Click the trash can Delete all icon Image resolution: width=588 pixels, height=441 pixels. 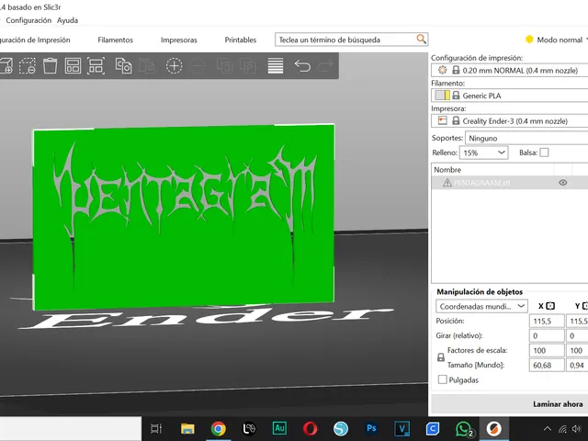coord(50,66)
